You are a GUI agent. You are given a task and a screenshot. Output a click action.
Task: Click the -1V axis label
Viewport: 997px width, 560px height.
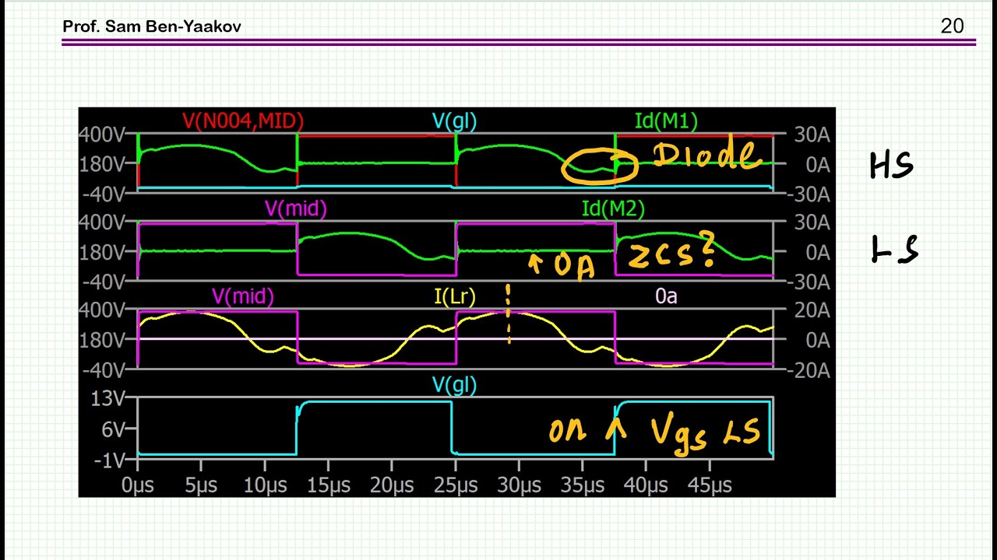tap(108, 460)
